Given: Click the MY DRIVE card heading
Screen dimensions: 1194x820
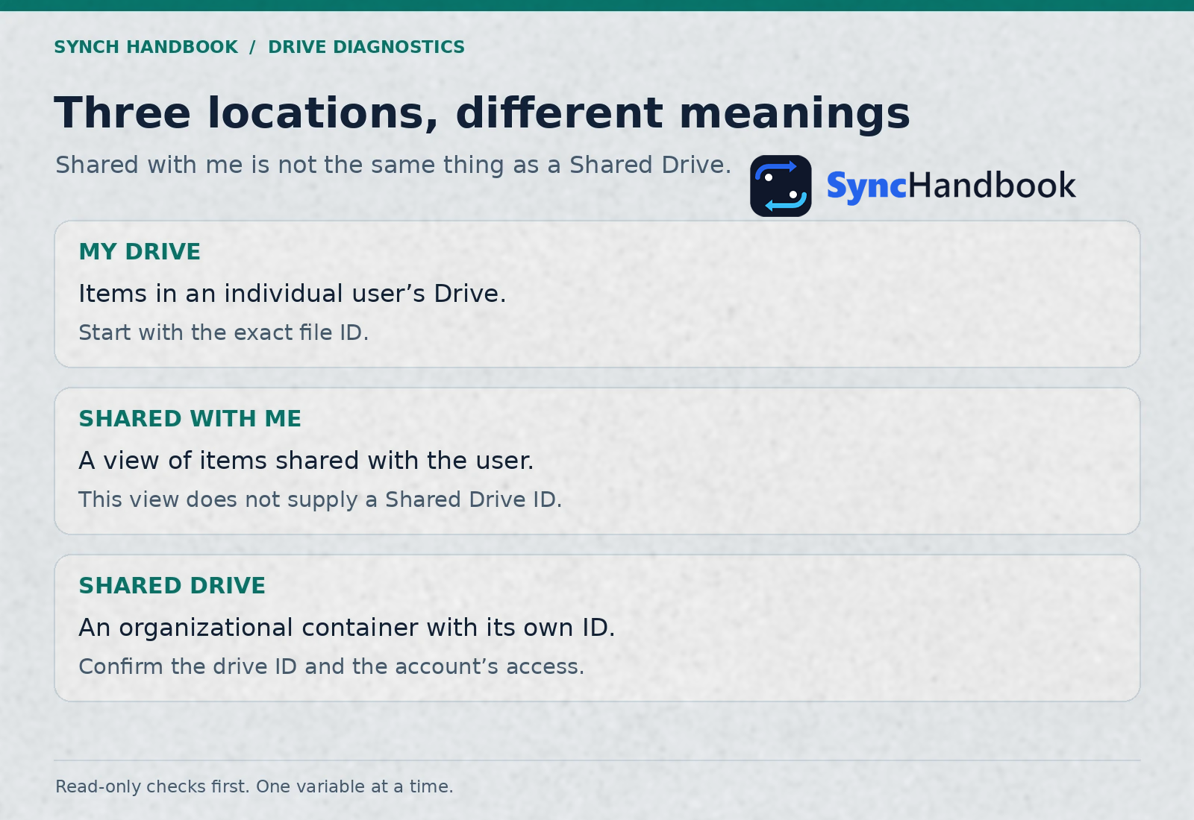Looking at the screenshot, I should [x=140, y=252].
